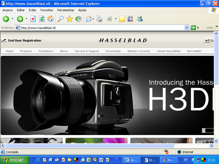Screen dimensions: 219x164
Task: Launch Messenger from the people icon
Action: pyautogui.click(x=140, y=19)
